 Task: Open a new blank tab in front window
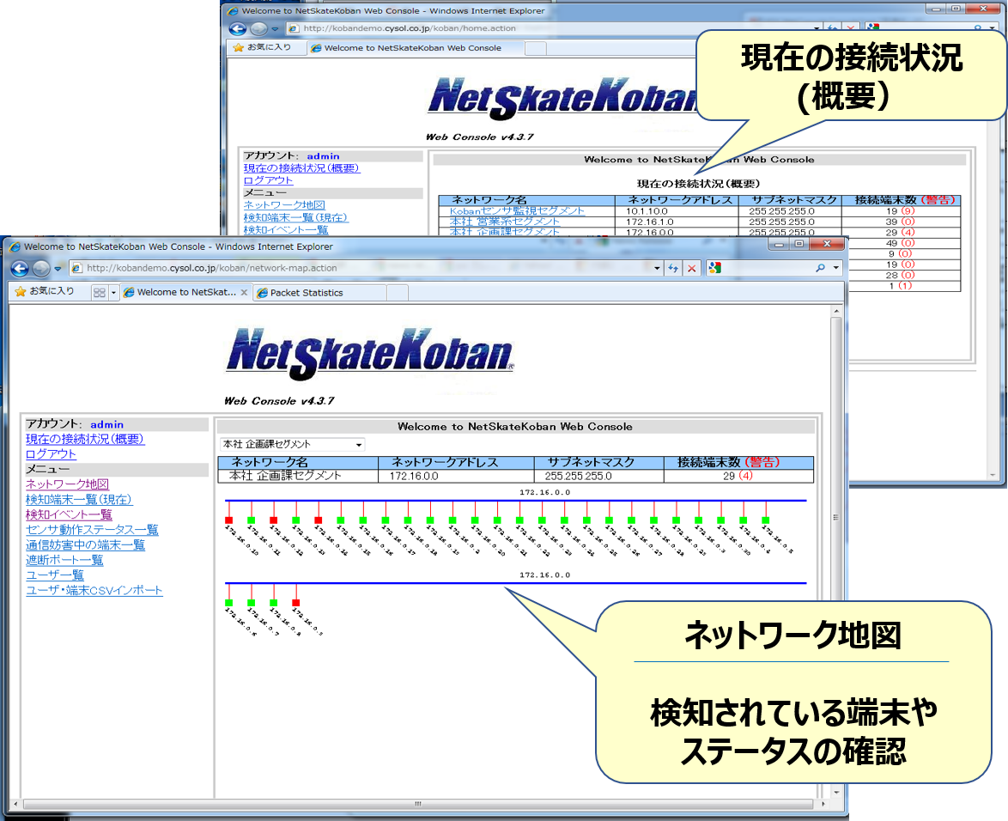tap(398, 293)
